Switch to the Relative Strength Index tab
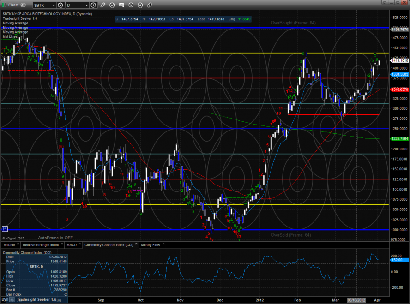Viewport: 410px width, 304px height. [41, 244]
